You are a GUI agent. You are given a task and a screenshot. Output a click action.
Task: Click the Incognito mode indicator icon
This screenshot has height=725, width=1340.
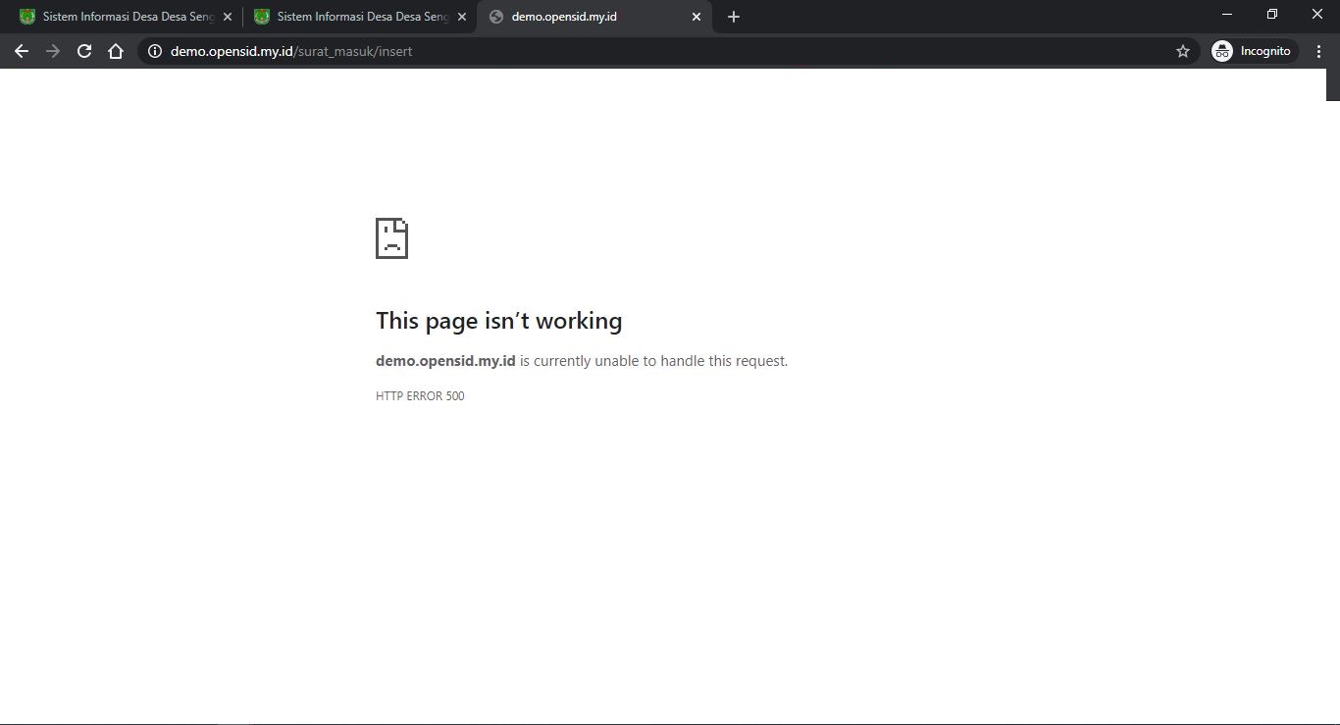pos(1221,50)
